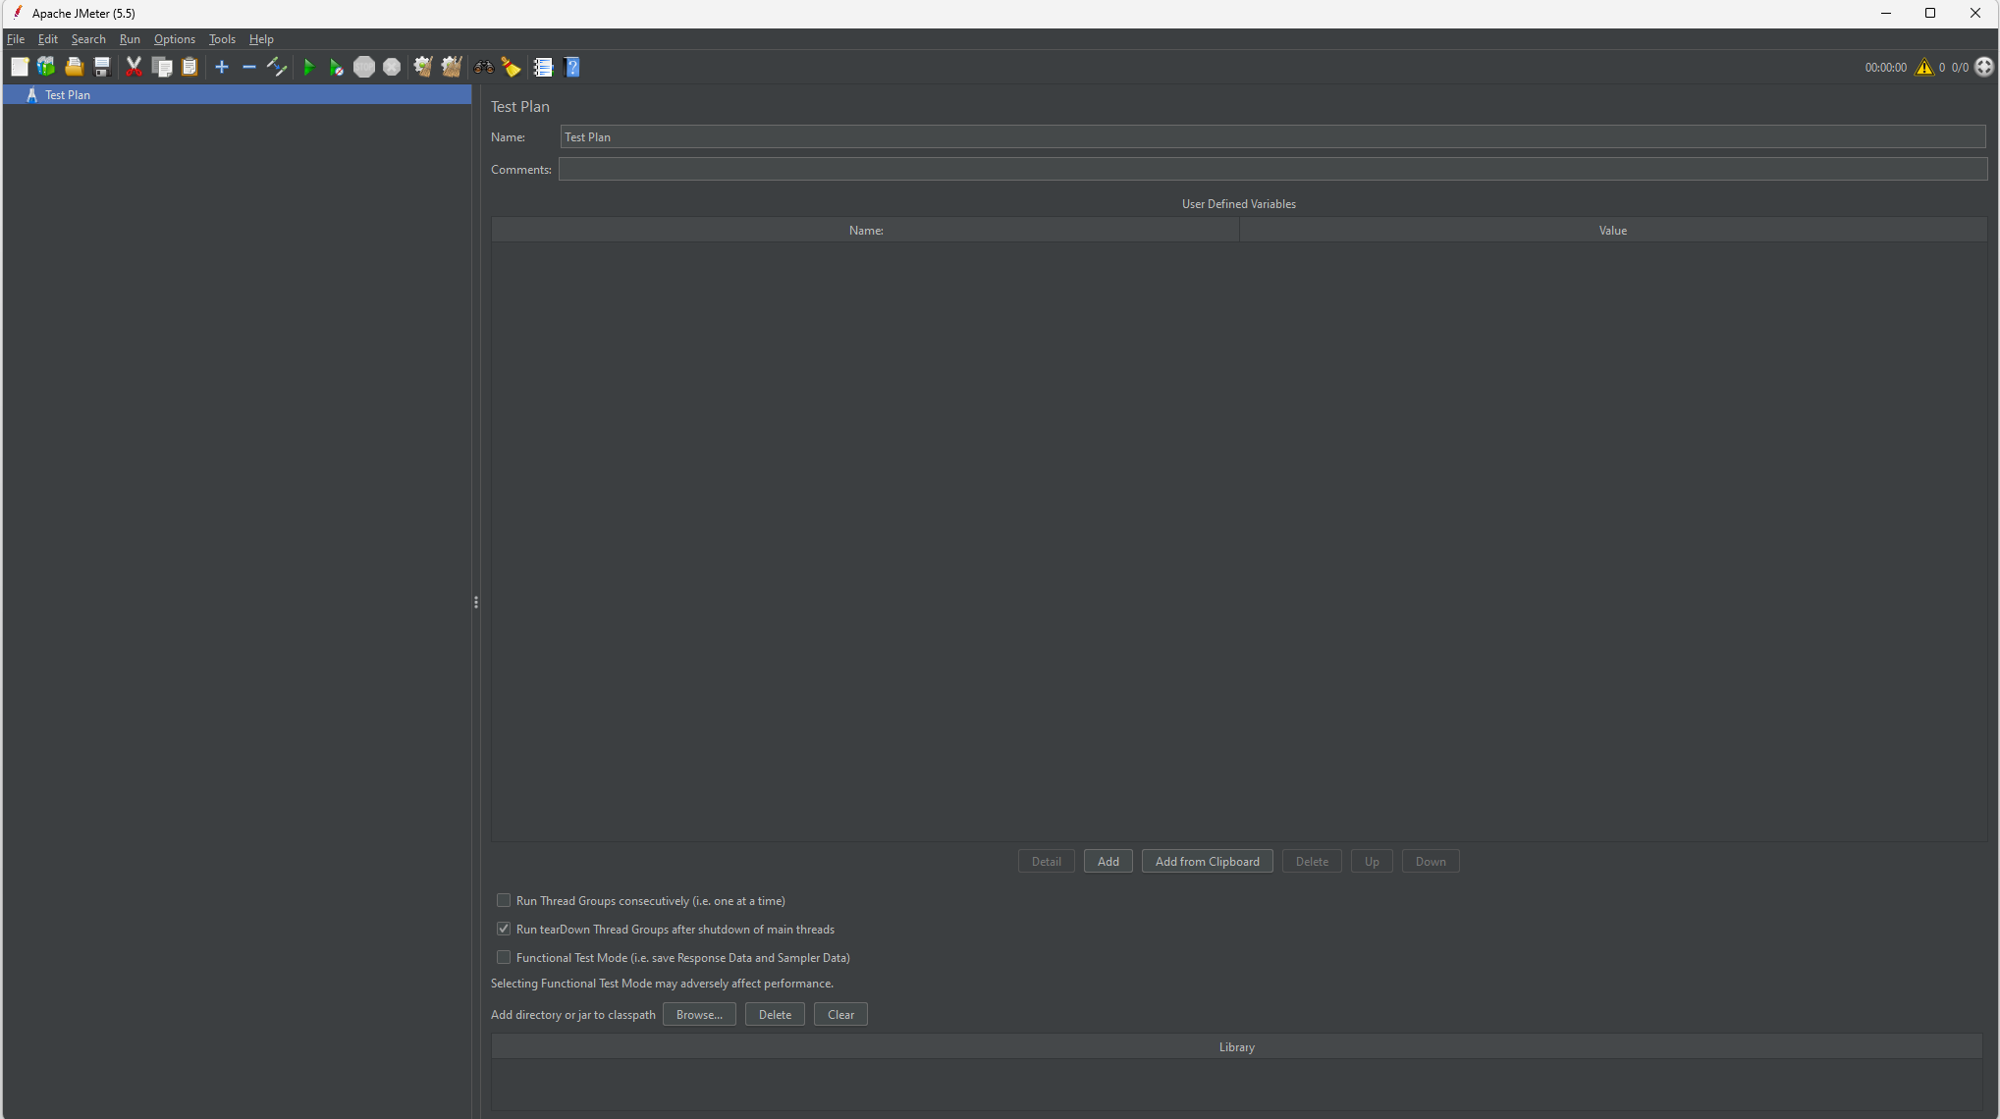The width and height of the screenshot is (2000, 1119).
Task: Enable Functional Test Mode checkbox
Action: click(x=504, y=957)
